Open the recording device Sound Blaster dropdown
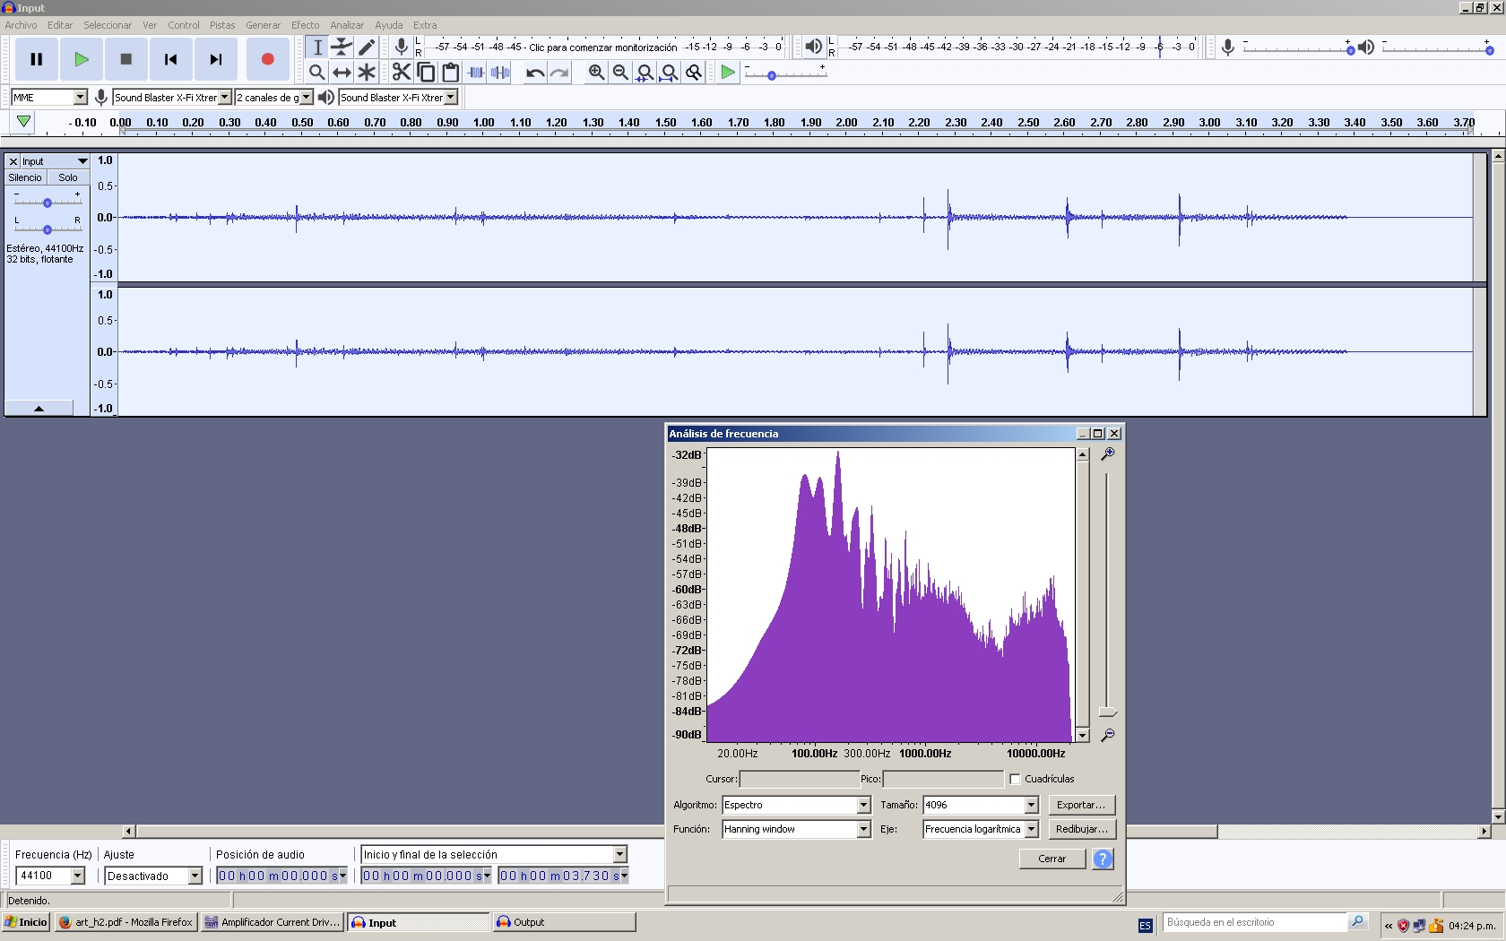 225,97
